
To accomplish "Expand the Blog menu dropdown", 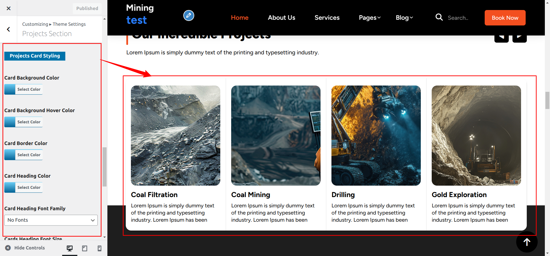I will coord(404,18).
